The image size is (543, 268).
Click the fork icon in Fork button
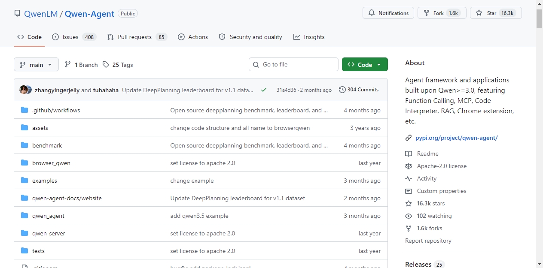tap(427, 13)
